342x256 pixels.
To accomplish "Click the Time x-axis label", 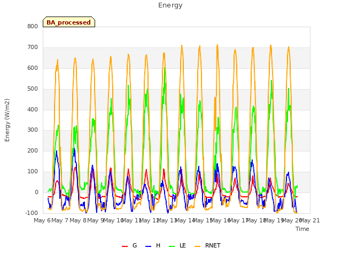I will coord(302,229).
